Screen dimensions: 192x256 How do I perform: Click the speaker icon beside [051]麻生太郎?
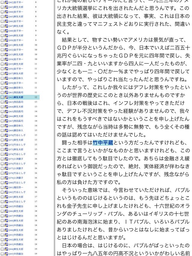(6, 45)
